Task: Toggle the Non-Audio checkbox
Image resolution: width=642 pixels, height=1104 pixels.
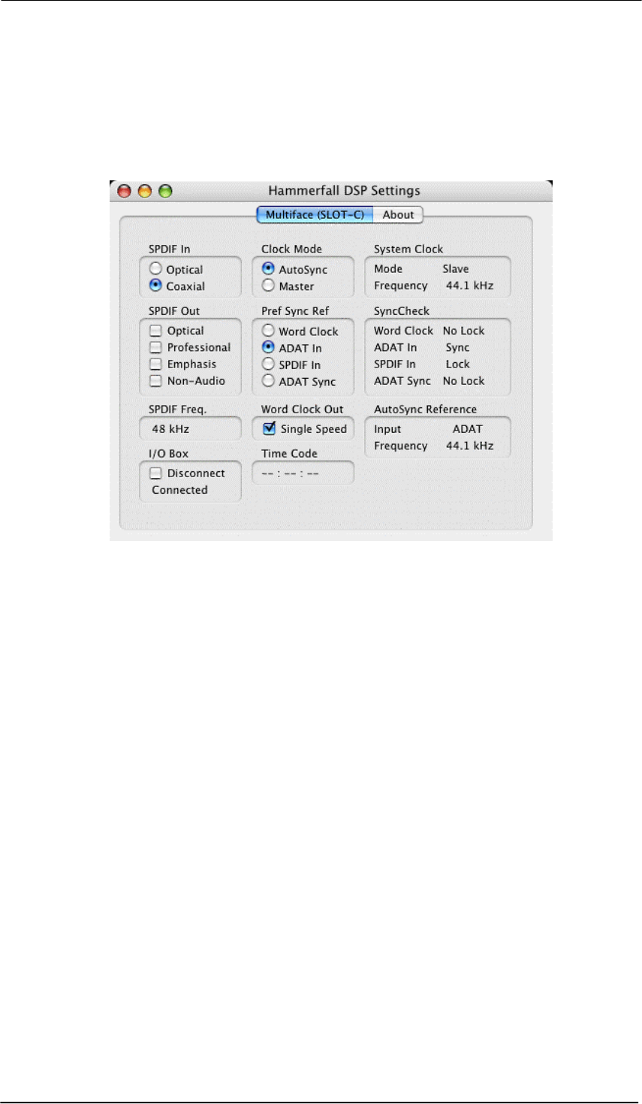Action: pyautogui.click(x=156, y=381)
